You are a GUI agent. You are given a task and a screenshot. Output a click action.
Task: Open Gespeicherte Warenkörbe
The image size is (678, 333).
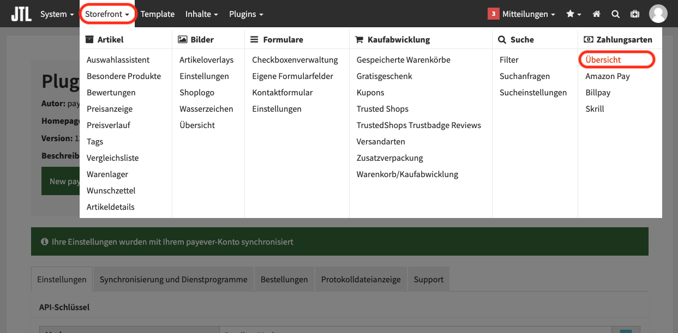pos(404,60)
